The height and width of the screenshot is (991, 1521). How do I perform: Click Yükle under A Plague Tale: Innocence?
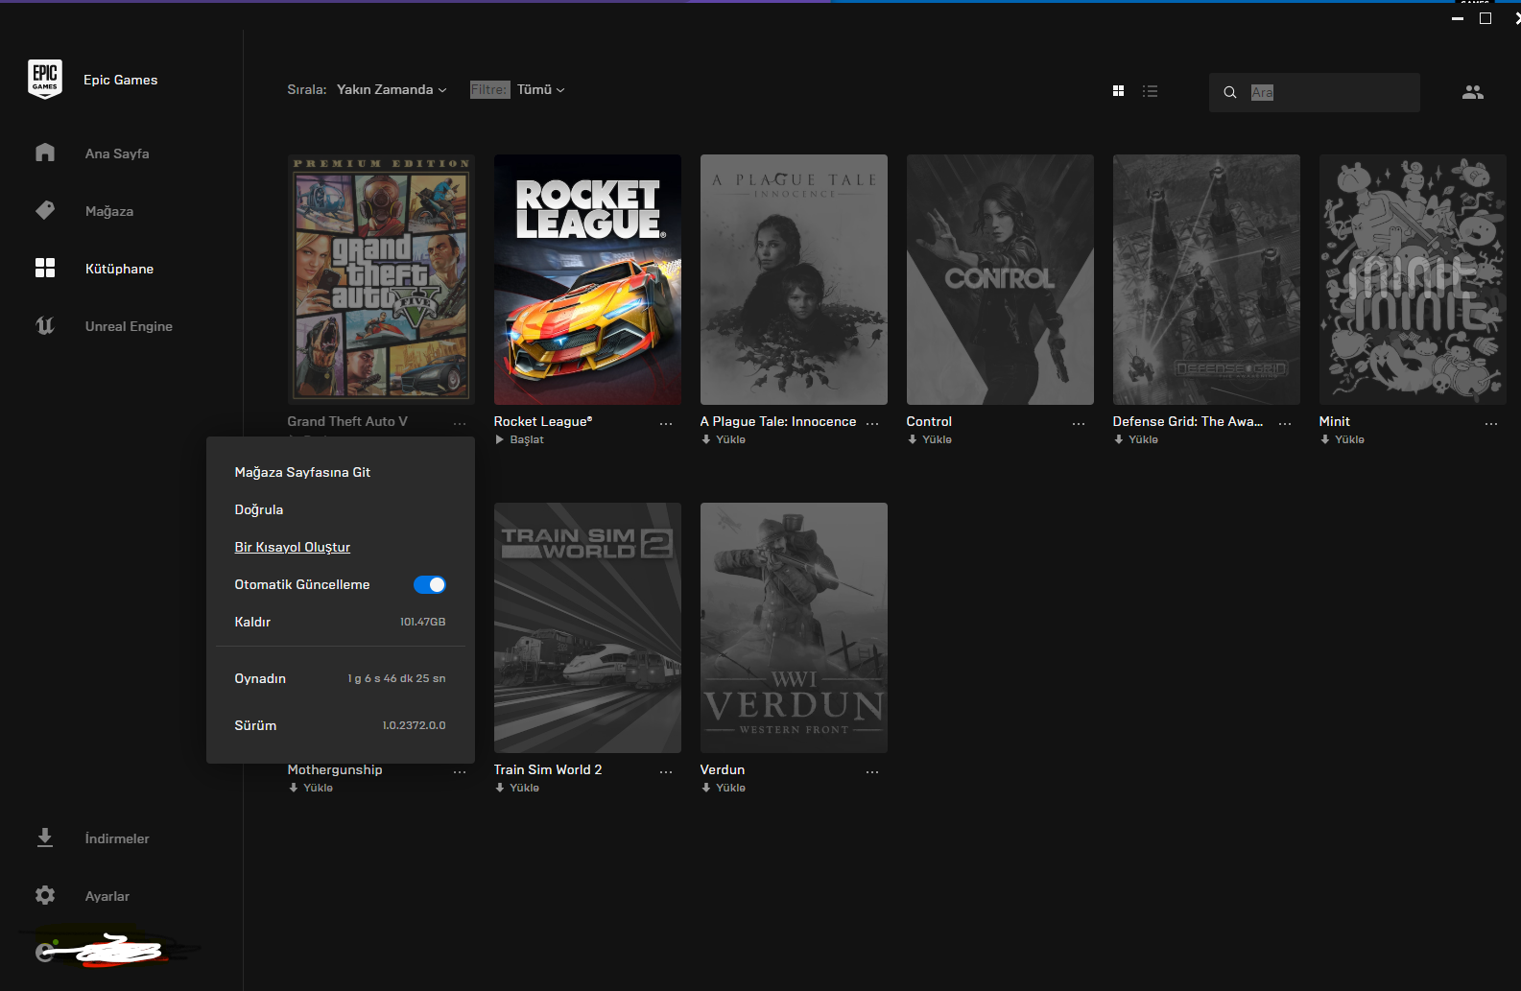[724, 439]
